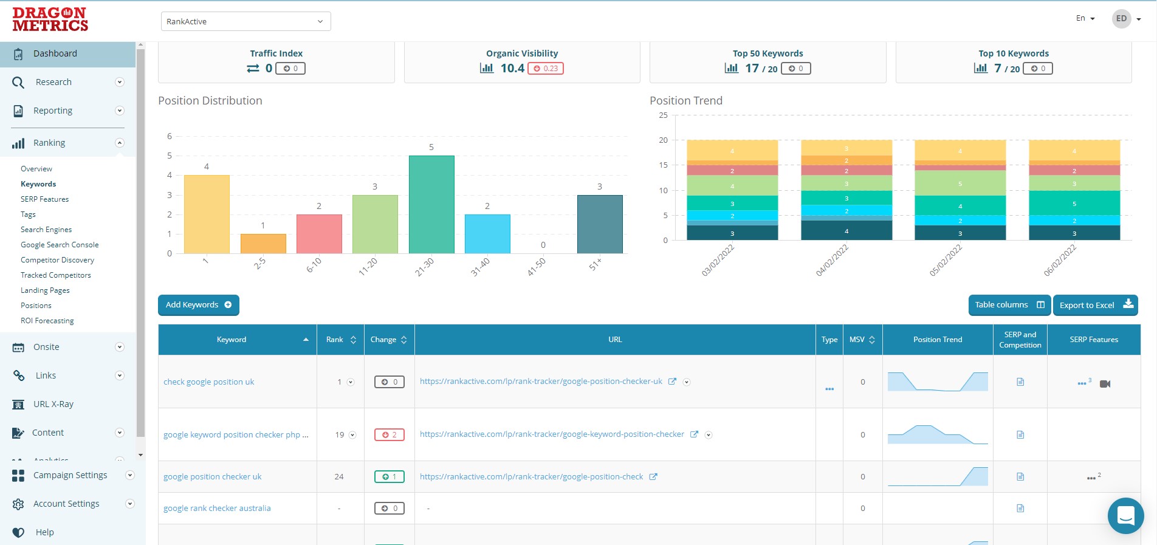Expand the Onsite menu section
This screenshot has width=1157, height=545.
tap(120, 347)
